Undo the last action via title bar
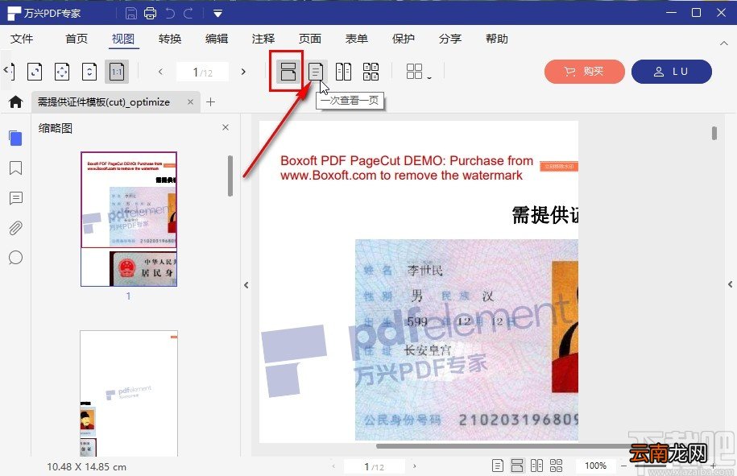Image resolution: width=737 pixels, height=476 pixels. 170,13
